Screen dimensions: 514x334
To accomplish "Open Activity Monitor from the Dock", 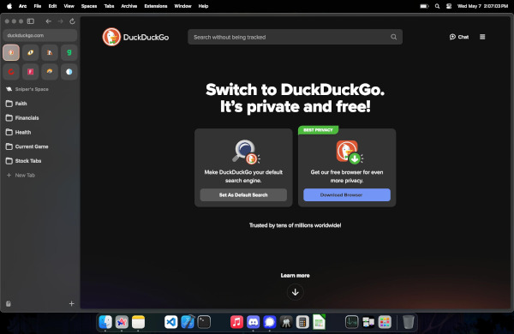I will [x=352, y=322].
